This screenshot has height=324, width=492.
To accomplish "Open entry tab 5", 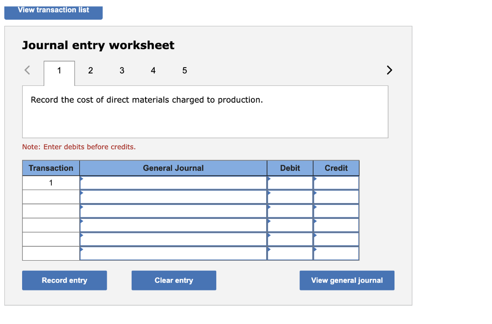I will tap(184, 71).
